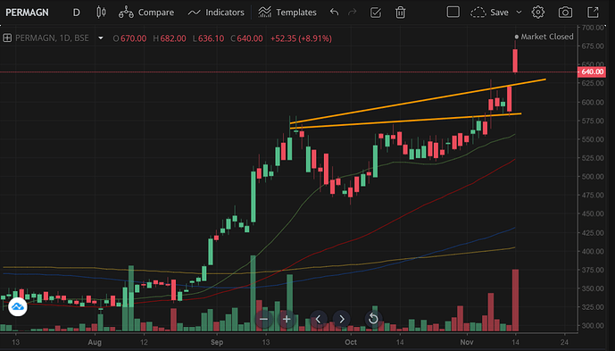Click the open value 670.00
The height and width of the screenshot is (351, 615).
133,38
